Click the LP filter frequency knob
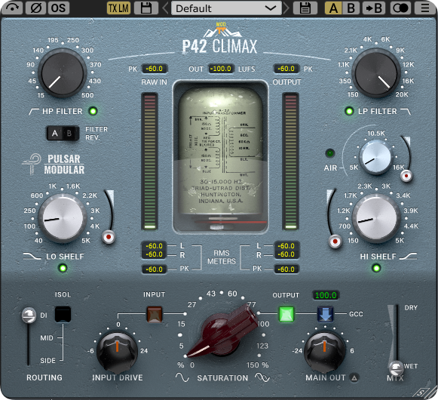The image size is (438, 400). pos(376,73)
